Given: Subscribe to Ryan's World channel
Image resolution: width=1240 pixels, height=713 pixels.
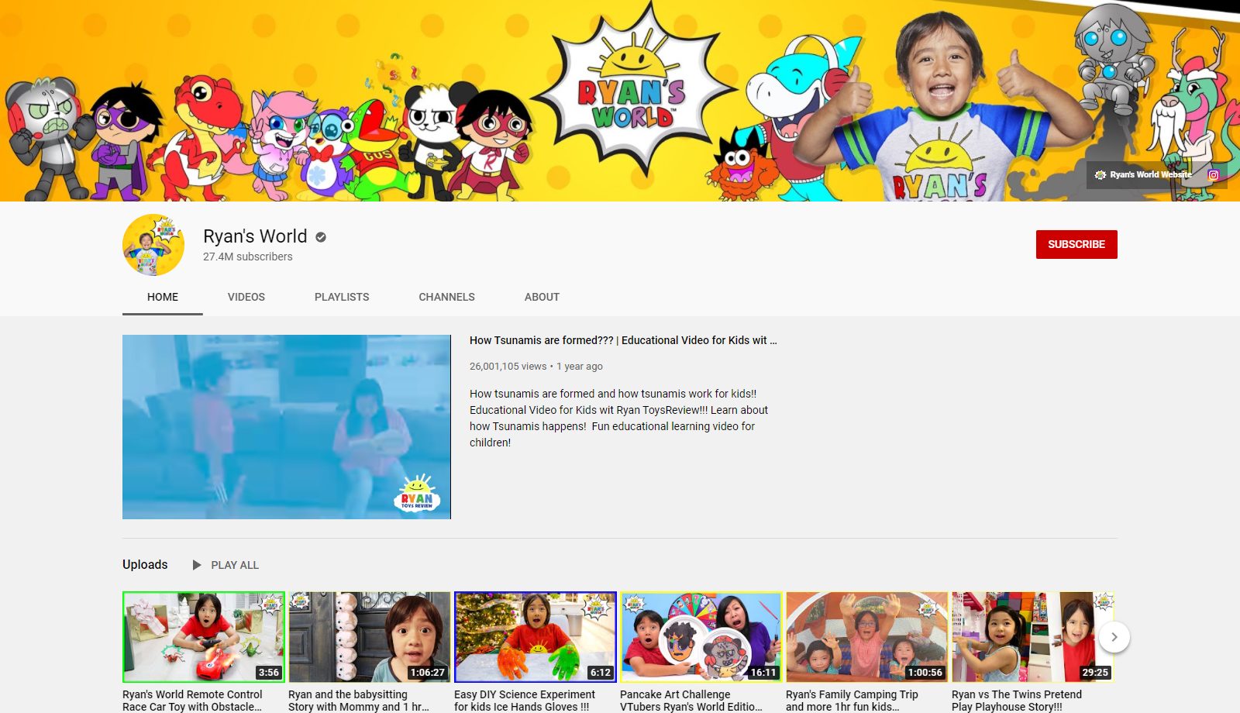Looking at the screenshot, I should point(1076,244).
